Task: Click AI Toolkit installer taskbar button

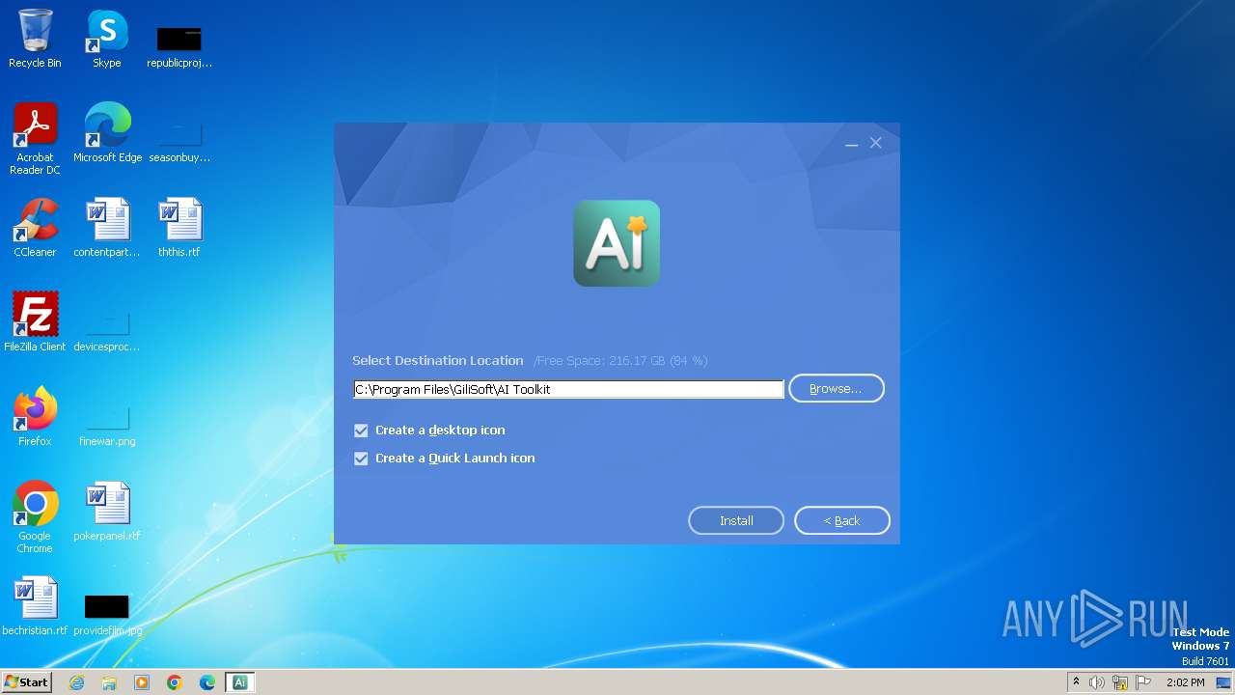Action: (240, 682)
